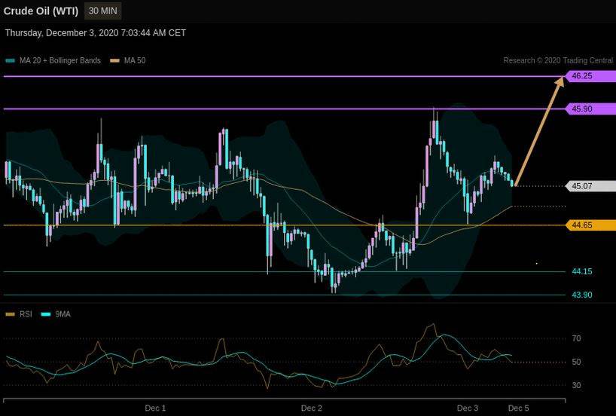Click the 44.15 support level label
Viewport: 616px width, 416px height.
coord(582,271)
